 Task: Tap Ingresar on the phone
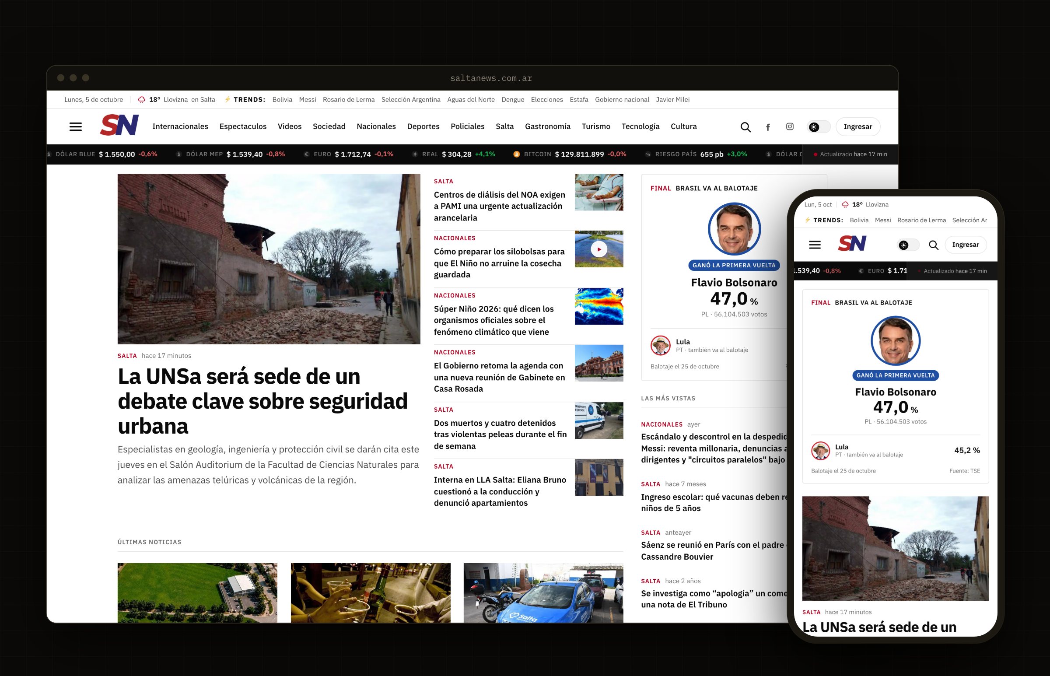[x=965, y=245]
